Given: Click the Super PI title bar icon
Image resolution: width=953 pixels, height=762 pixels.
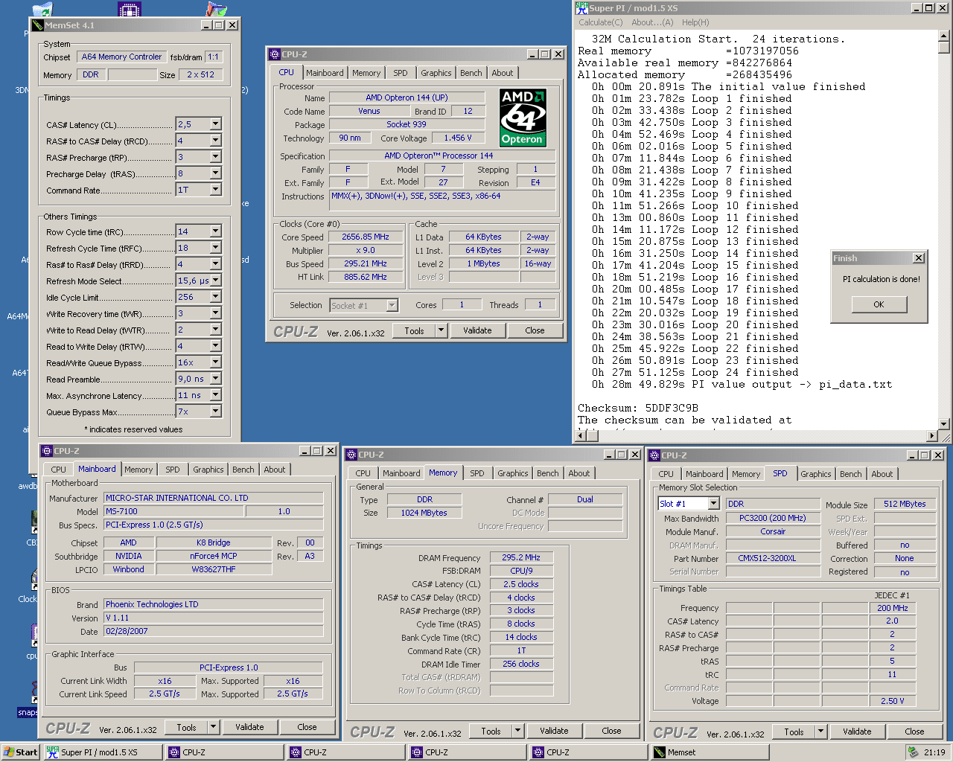Looking at the screenshot, I should pyautogui.click(x=581, y=8).
